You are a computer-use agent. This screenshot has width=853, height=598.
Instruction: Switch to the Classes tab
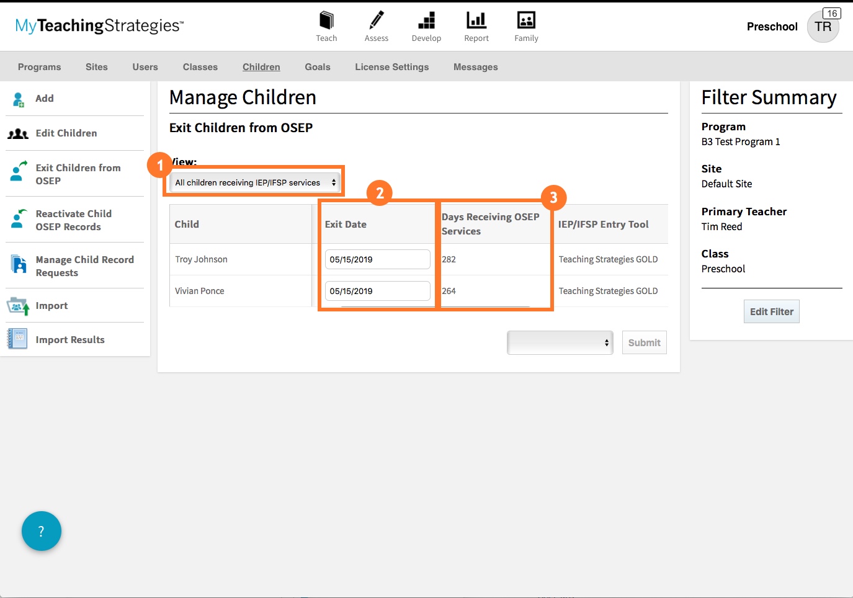click(200, 67)
